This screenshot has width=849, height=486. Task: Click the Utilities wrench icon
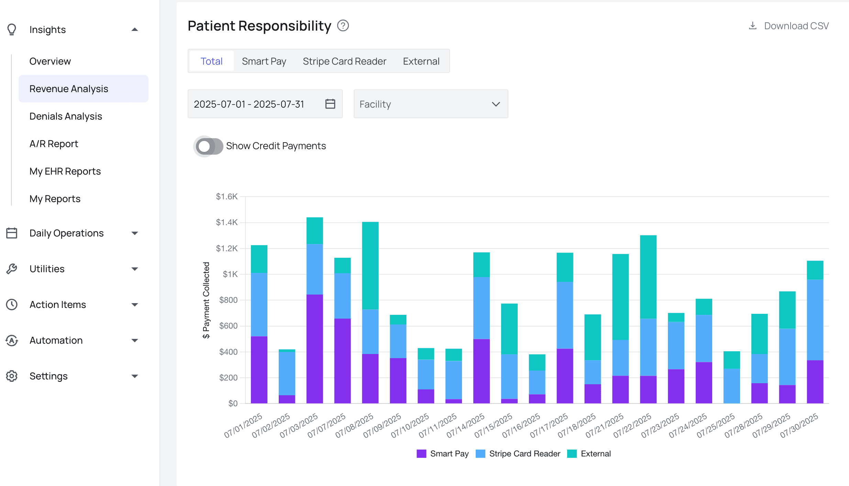[x=12, y=269]
